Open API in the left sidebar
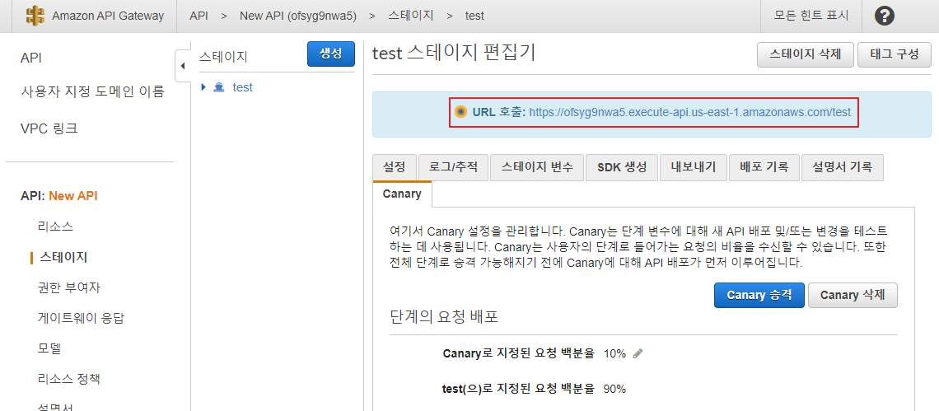Viewport: 939px width, 411px height. point(31,58)
